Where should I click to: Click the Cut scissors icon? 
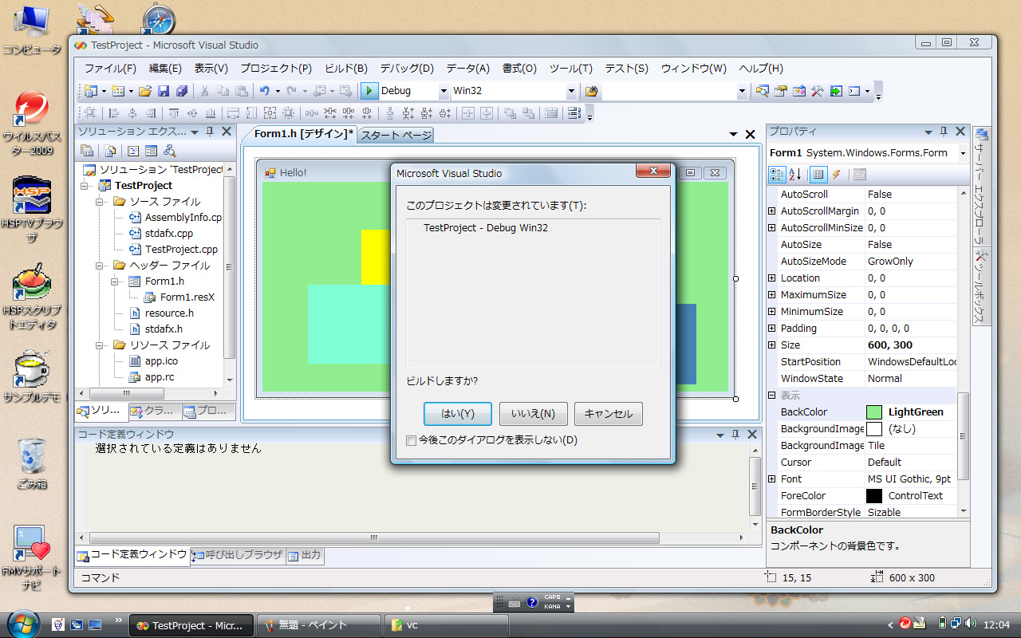(x=204, y=91)
